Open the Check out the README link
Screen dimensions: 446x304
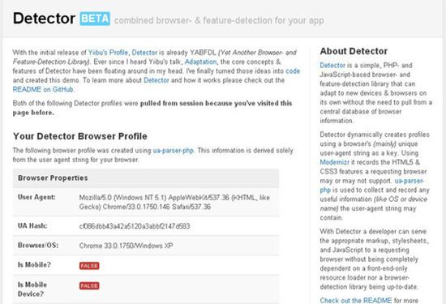356,300
